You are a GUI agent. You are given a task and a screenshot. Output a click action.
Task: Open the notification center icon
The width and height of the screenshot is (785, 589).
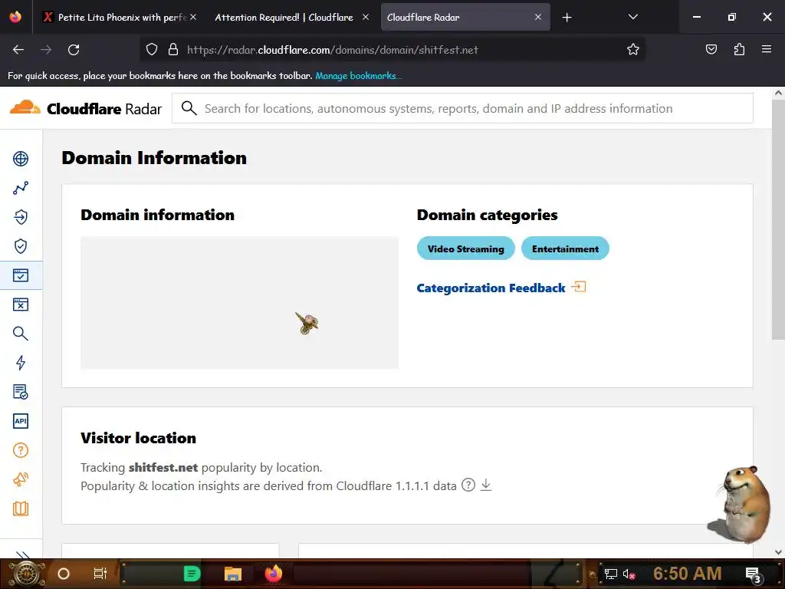(x=753, y=574)
